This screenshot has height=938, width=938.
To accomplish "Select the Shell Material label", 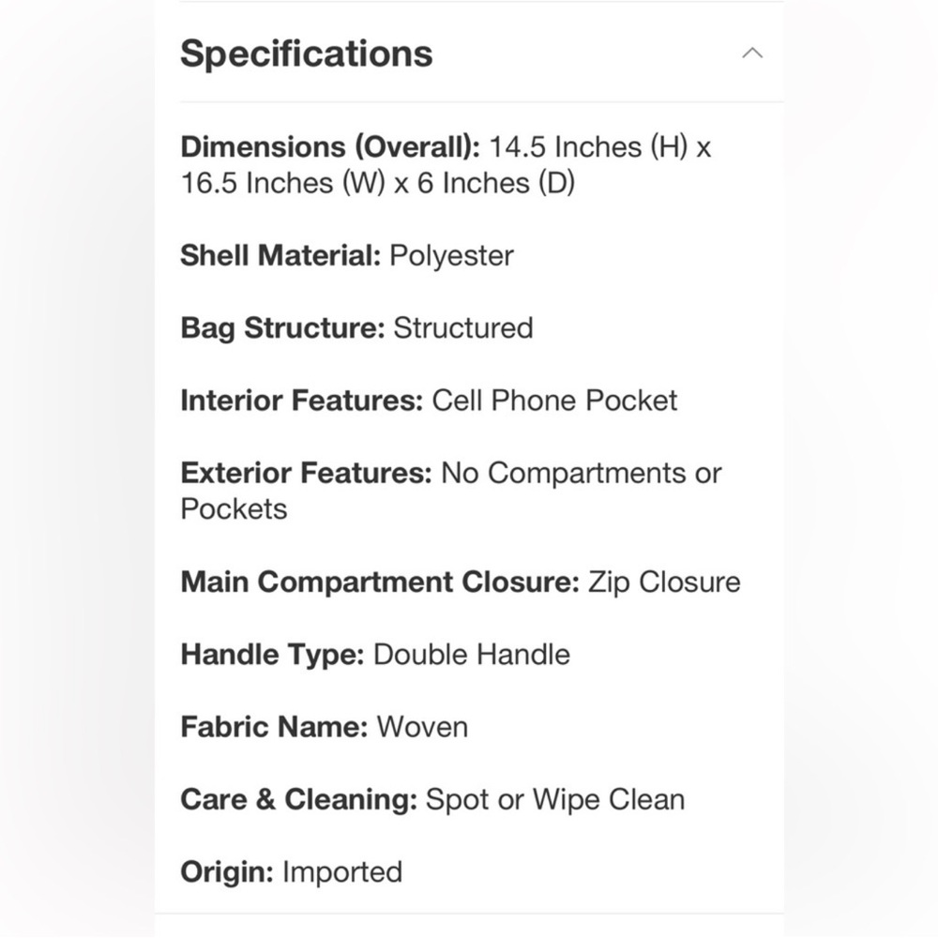I will pos(280,255).
